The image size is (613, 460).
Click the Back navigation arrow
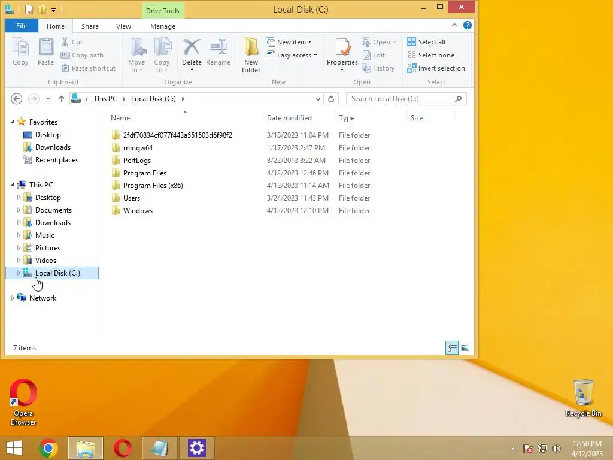click(16, 99)
